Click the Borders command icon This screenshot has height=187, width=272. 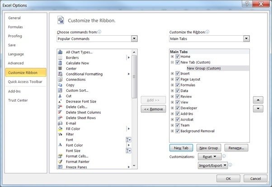coord(60,58)
